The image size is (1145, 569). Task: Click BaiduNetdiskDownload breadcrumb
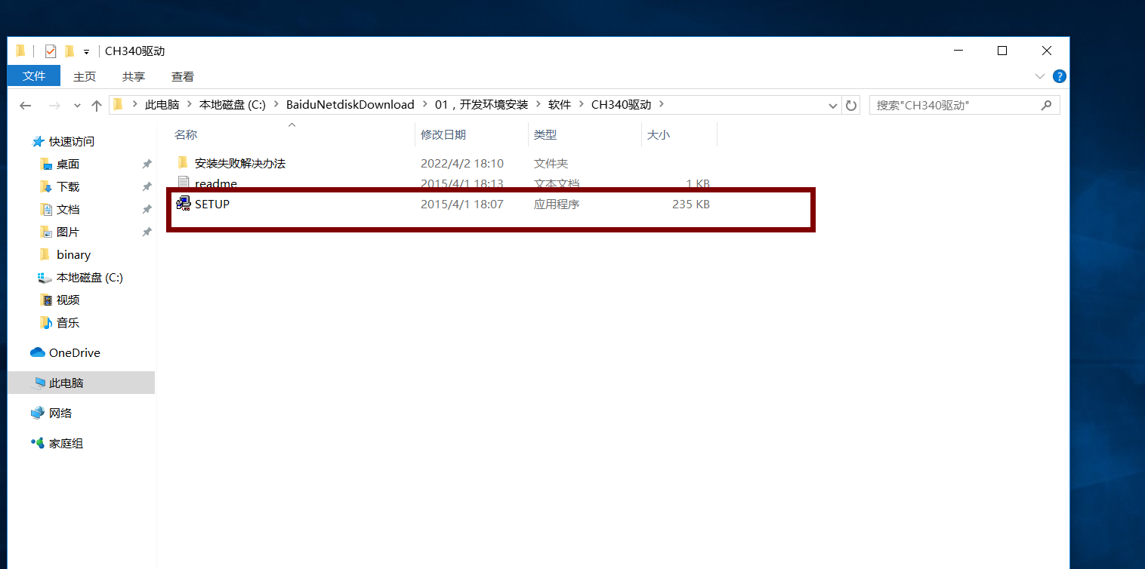pos(350,105)
